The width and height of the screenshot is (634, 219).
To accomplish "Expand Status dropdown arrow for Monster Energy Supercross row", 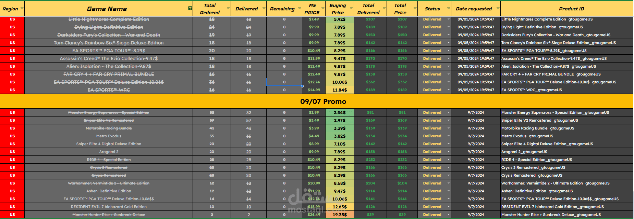I will [x=448, y=112].
